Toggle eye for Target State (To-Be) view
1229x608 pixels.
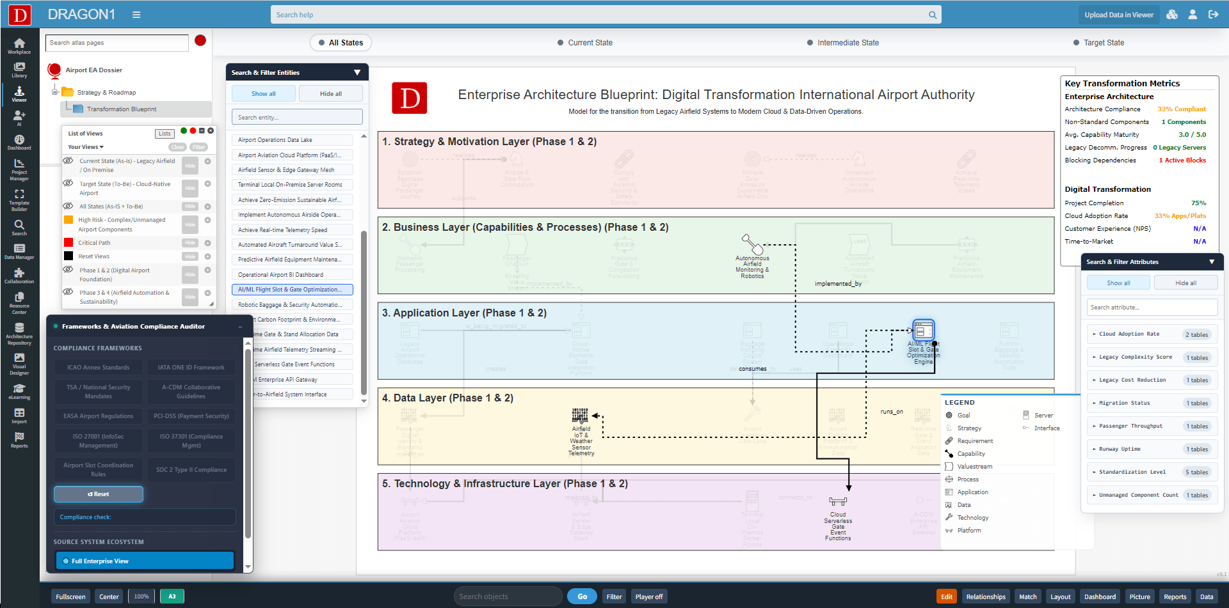pyautogui.click(x=68, y=183)
